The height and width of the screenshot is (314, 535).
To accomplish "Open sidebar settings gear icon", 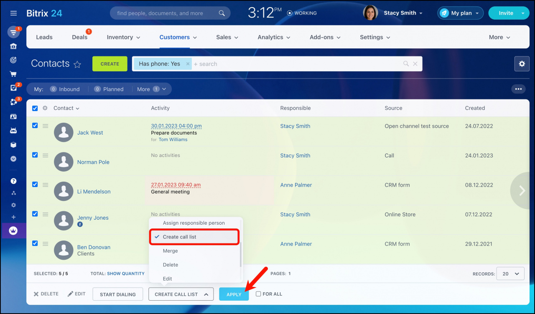I will 13,205.
